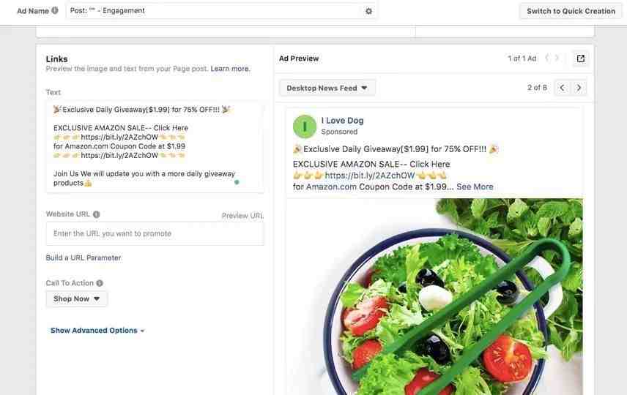Click next ad arrow beside 1 of 1 Ad
The height and width of the screenshot is (395, 627).
557,59
